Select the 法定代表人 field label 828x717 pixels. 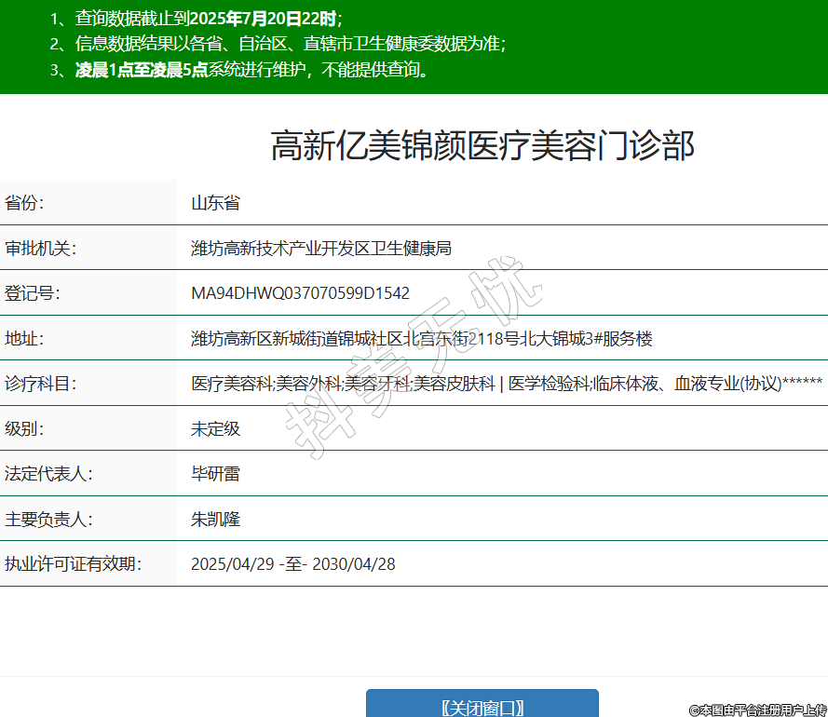point(48,474)
